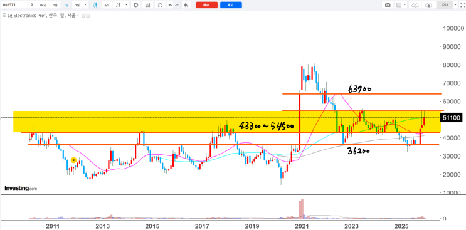Viewport: 466px width, 230px height.
Task: Click the red buy button
Action: coord(207,5)
